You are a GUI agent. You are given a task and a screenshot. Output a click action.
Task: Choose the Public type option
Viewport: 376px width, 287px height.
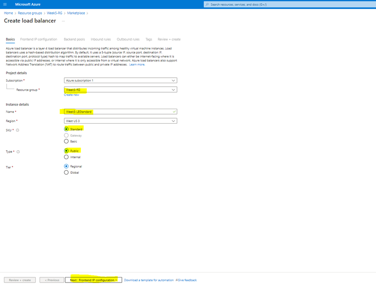tap(66, 151)
